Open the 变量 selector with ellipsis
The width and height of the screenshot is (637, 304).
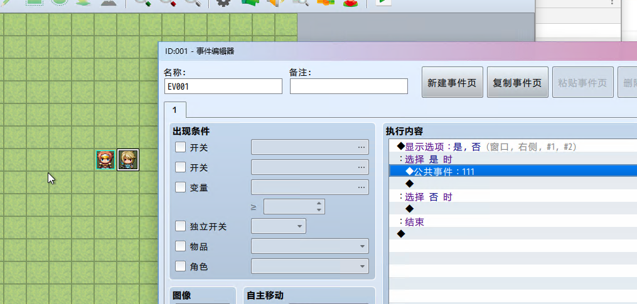coord(310,187)
